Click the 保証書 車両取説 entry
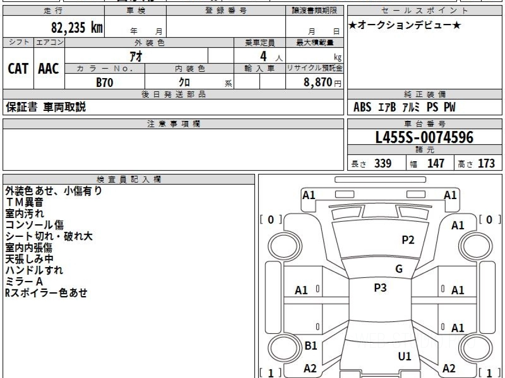Screen dimensions: 505x378 coord(45,107)
